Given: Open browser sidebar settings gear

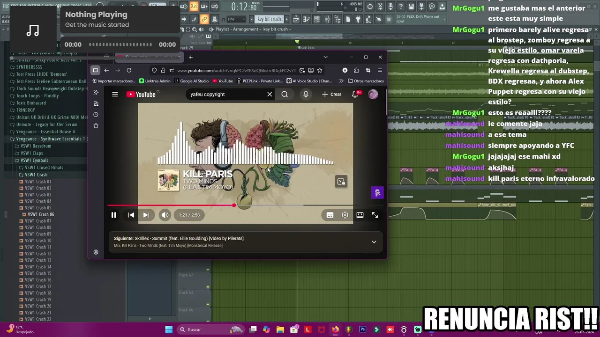Looking at the screenshot, I should coord(96,252).
